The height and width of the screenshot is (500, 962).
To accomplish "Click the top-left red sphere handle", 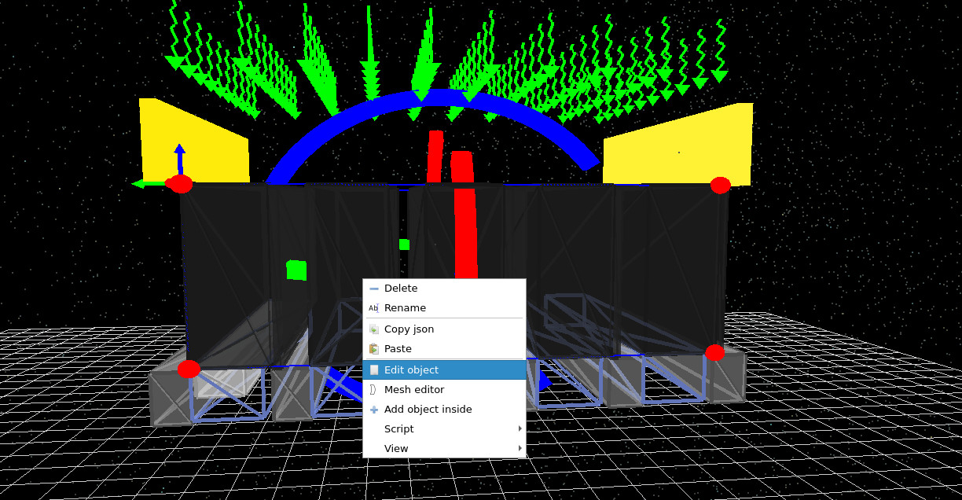I will pos(180,184).
